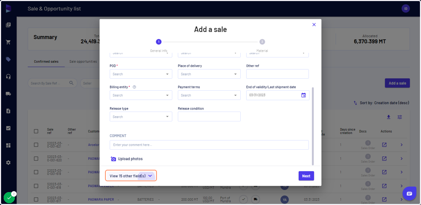Click the Add a sale button behind dialog
Image resolution: width=421 pixels, height=205 pixels.
pyautogui.click(x=397, y=83)
